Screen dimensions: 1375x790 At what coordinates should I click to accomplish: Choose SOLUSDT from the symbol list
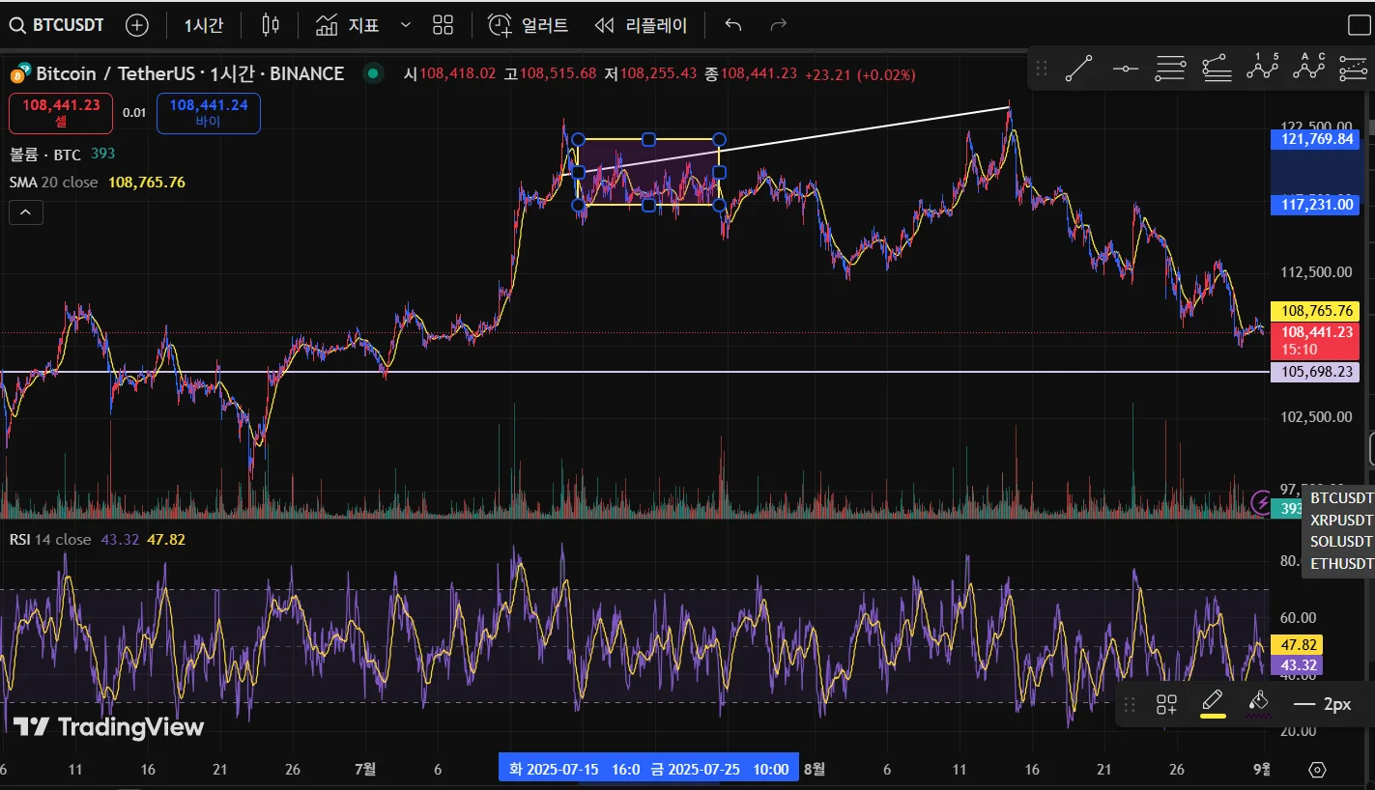tap(1341, 542)
